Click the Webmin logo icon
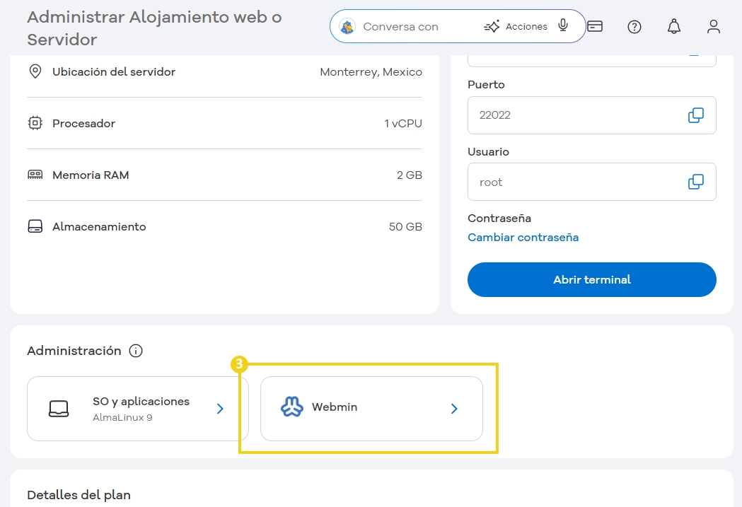The image size is (742, 507). [291, 407]
